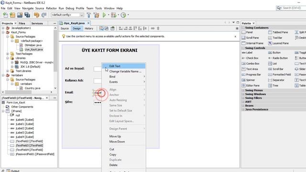Select Copy in context menu

tap(124, 154)
